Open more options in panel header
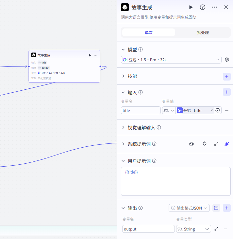233x239 pixels. pos(214,7)
